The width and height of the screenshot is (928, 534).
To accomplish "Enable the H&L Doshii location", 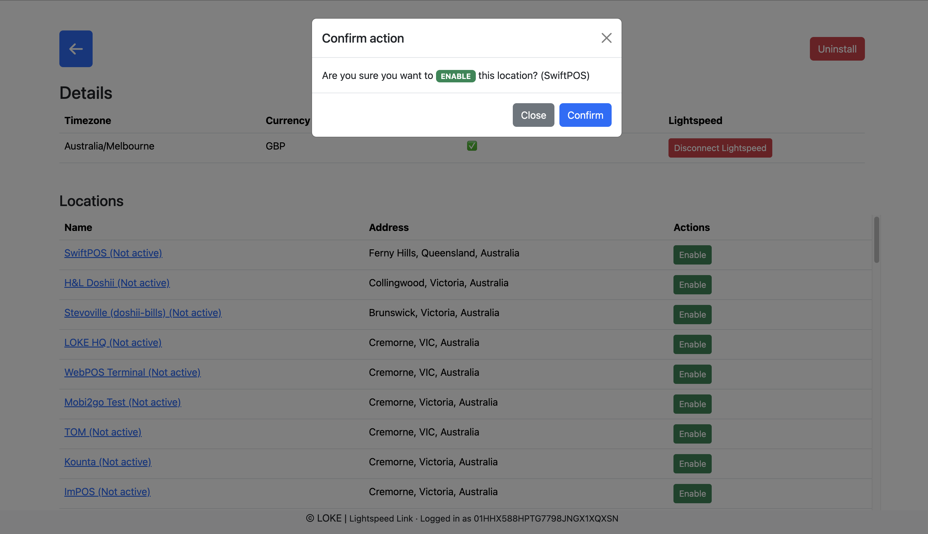I will pos(692,285).
